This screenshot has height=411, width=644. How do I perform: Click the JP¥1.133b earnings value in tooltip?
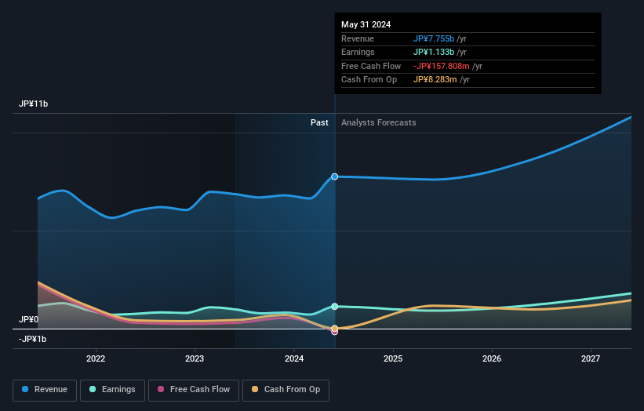(x=434, y=52)
